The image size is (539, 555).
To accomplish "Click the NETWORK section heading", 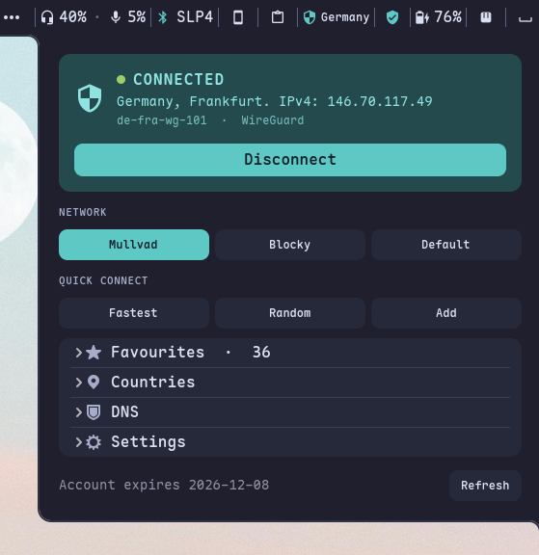I will pyautogui.click(x=83, y=212).
